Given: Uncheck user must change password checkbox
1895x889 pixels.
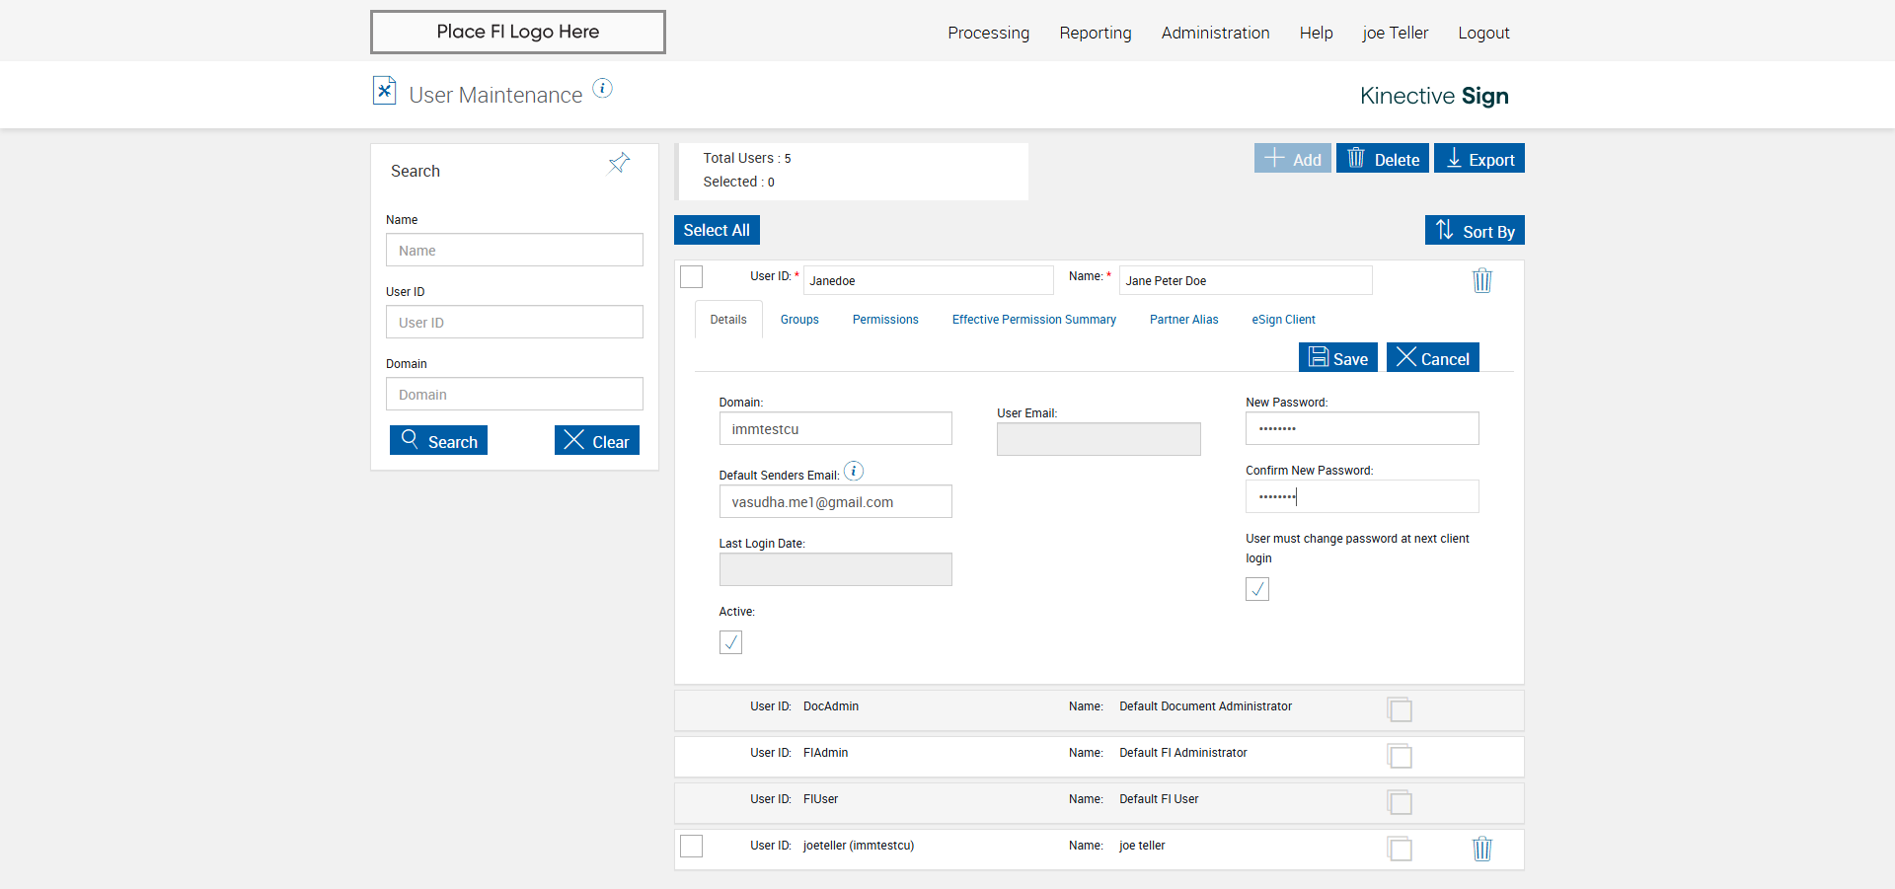Looking at the screenshot, I should tap(1257, 589).
